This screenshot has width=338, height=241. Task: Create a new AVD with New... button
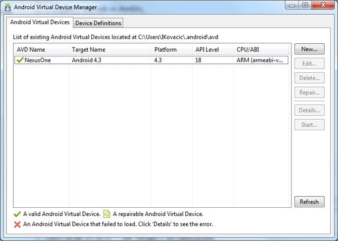309,49
